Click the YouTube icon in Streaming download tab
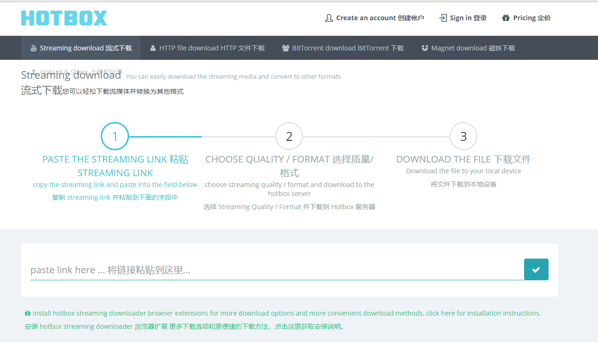Image resolution: width=598 pixels, height=342 pixels. (33, 48)
